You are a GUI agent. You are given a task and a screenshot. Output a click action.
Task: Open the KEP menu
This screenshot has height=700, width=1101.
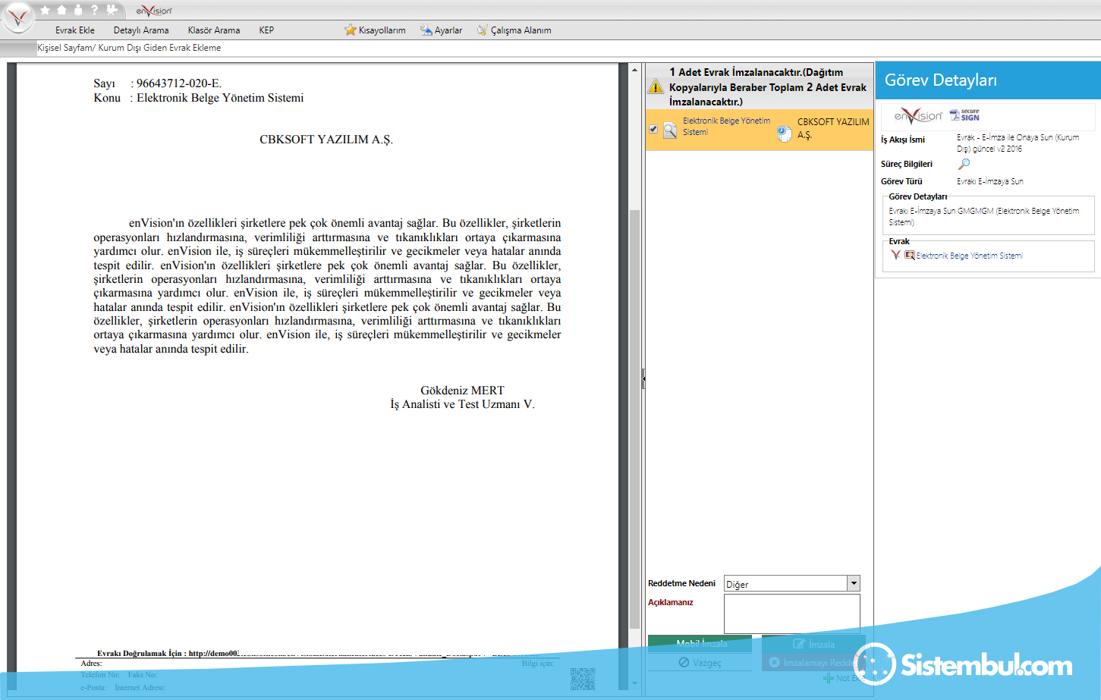coord(266,30)
